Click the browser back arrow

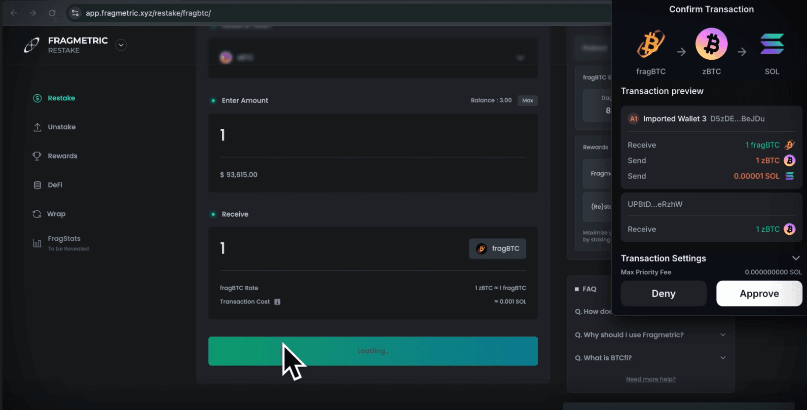(x=14, y=13)
